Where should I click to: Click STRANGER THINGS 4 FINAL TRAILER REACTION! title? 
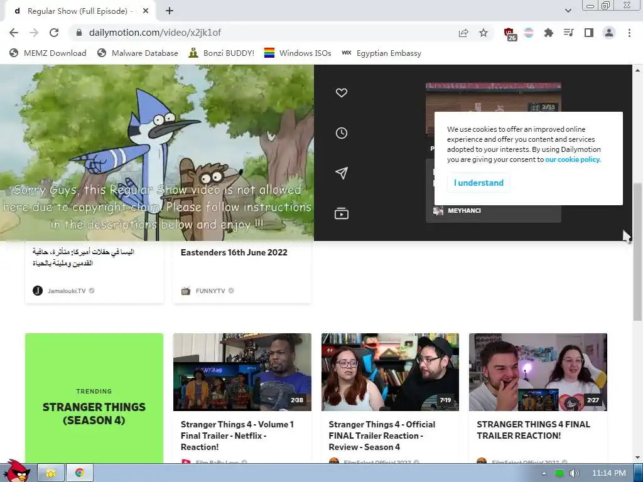pos(533,430)
